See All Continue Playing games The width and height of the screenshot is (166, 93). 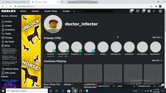(x=157, y=60)
